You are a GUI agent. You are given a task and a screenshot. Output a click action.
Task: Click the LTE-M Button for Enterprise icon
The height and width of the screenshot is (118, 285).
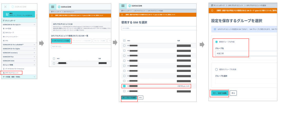point(4,69)
